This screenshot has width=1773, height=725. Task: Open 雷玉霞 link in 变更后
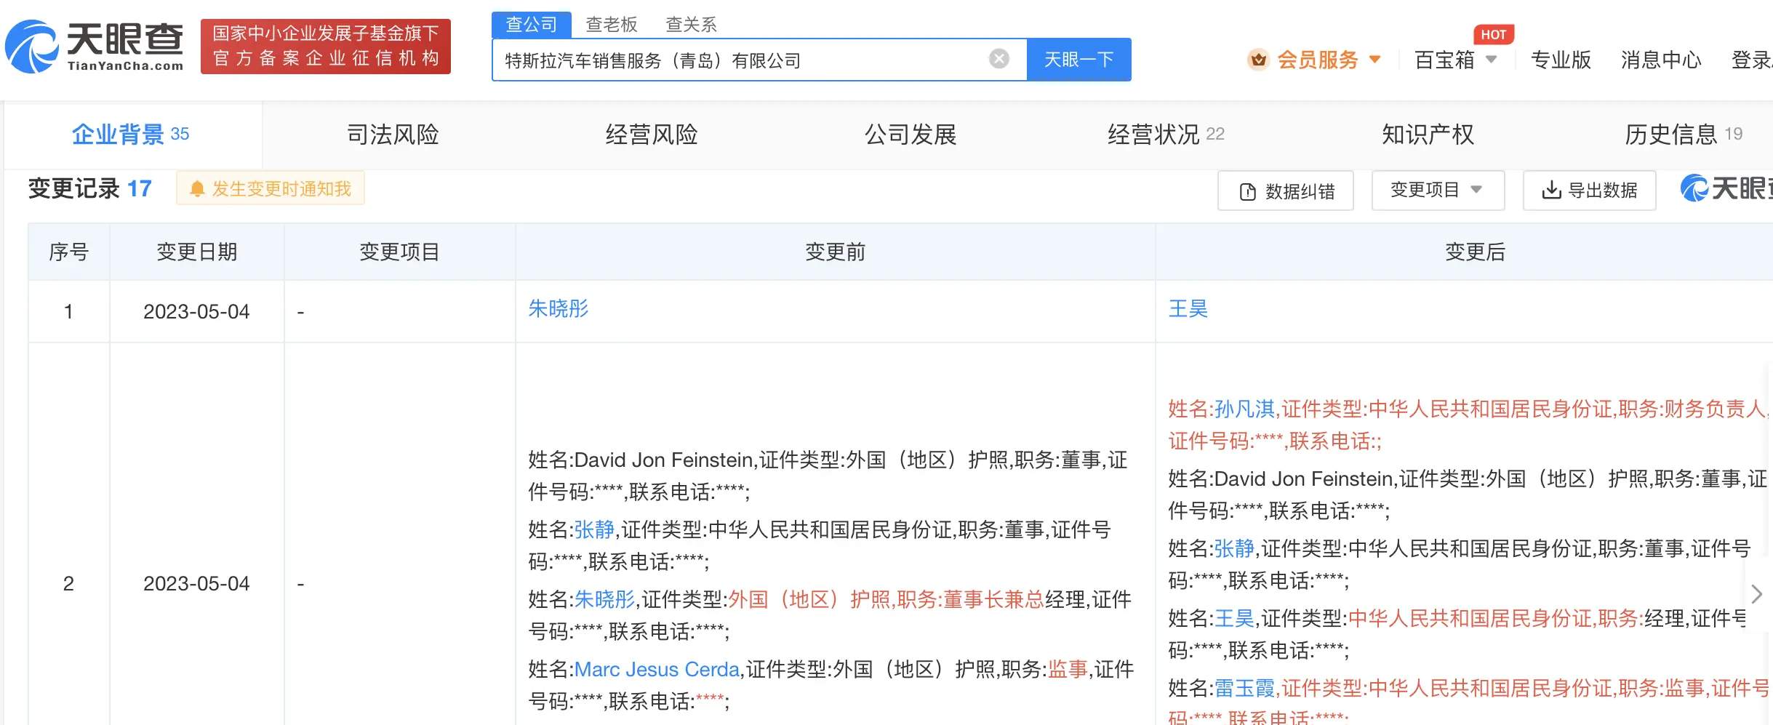click(x=1245, y=688)
